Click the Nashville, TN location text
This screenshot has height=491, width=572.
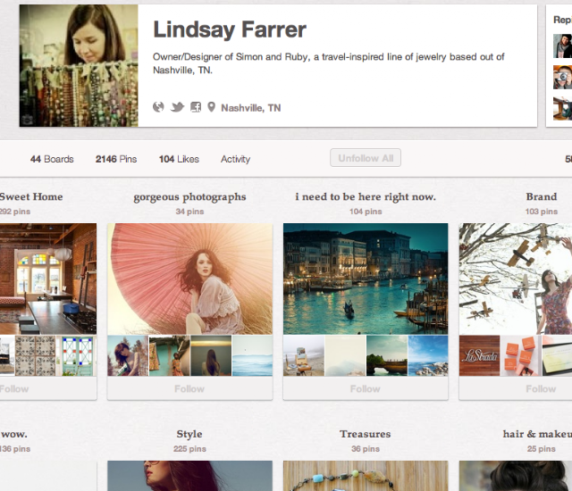point(250,108)
